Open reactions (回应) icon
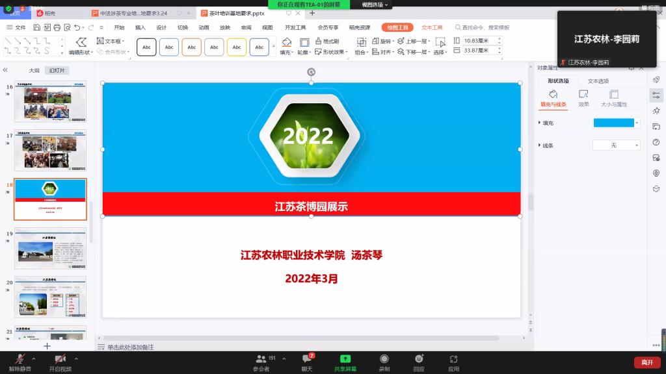The width and height of the screenshot is (666, 374). click(x=419, y=359)
